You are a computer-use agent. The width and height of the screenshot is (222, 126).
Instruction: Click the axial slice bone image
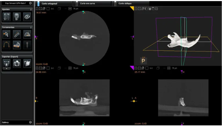pos(84,36)
